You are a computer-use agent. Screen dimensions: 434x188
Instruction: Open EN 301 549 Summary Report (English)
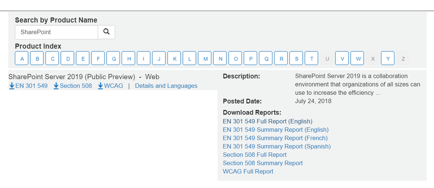pos(276,130)
